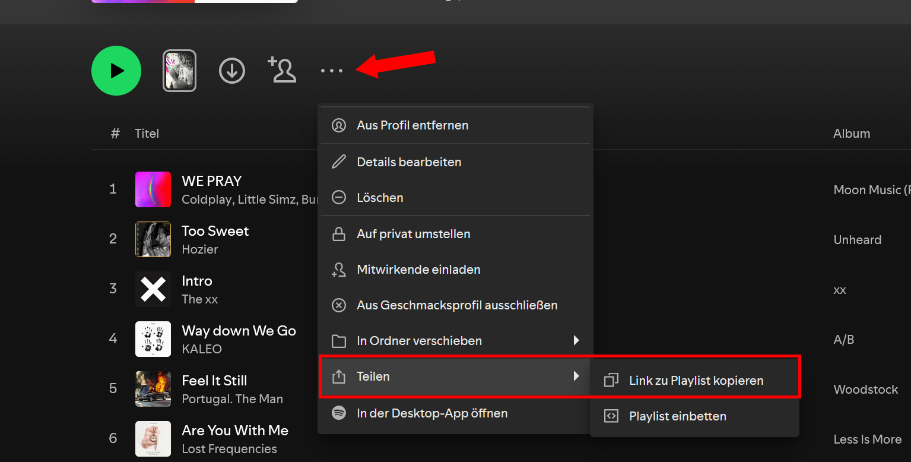The width and height of the screenshot is (911, 462).
Task: Click the Spotify logo desktop-app icon
Action: click(339, 413)
